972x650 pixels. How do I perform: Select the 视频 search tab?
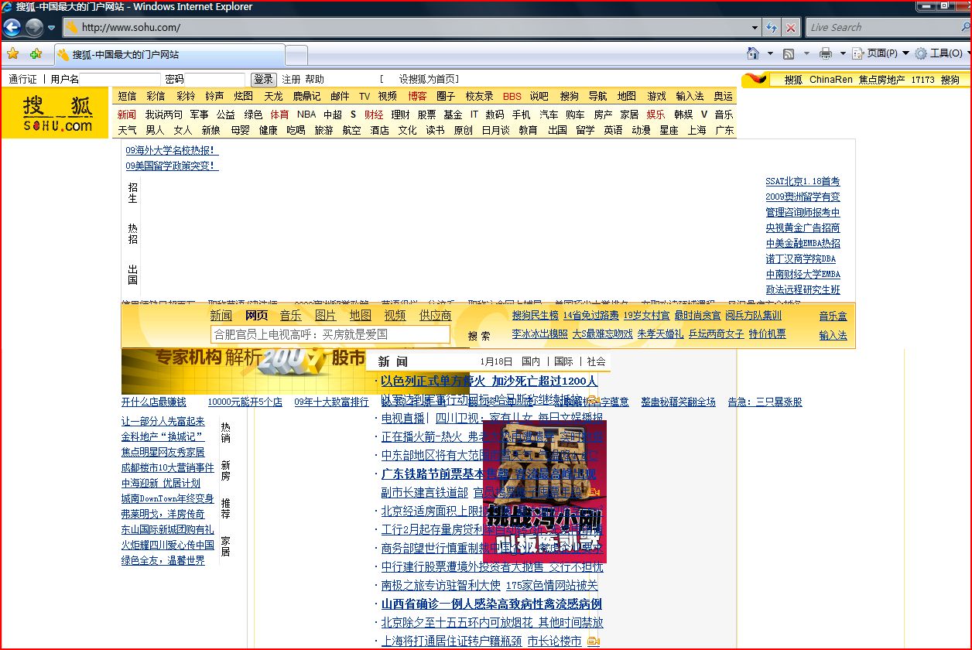[395, 315]
